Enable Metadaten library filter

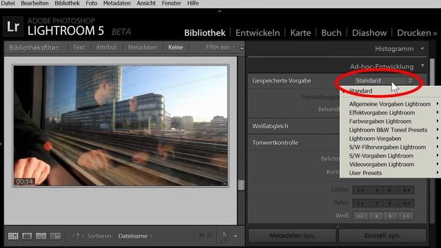(143, 48)
